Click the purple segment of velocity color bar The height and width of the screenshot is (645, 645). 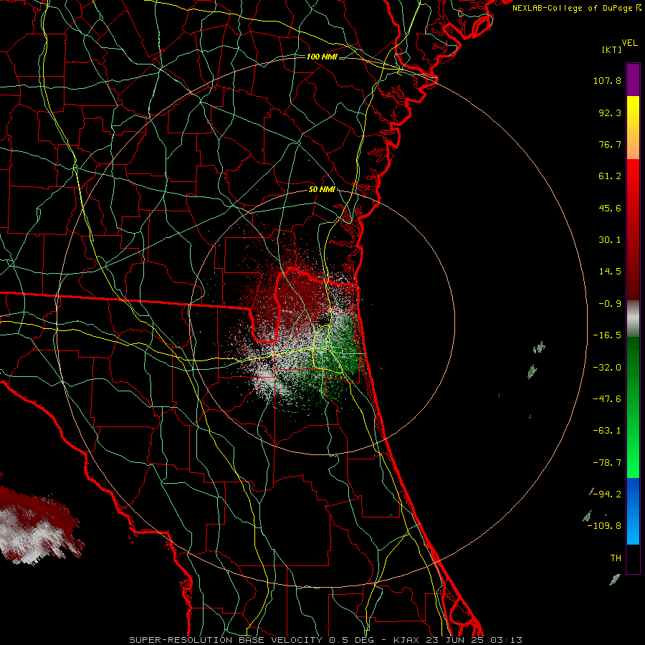[x=633, y=80]
